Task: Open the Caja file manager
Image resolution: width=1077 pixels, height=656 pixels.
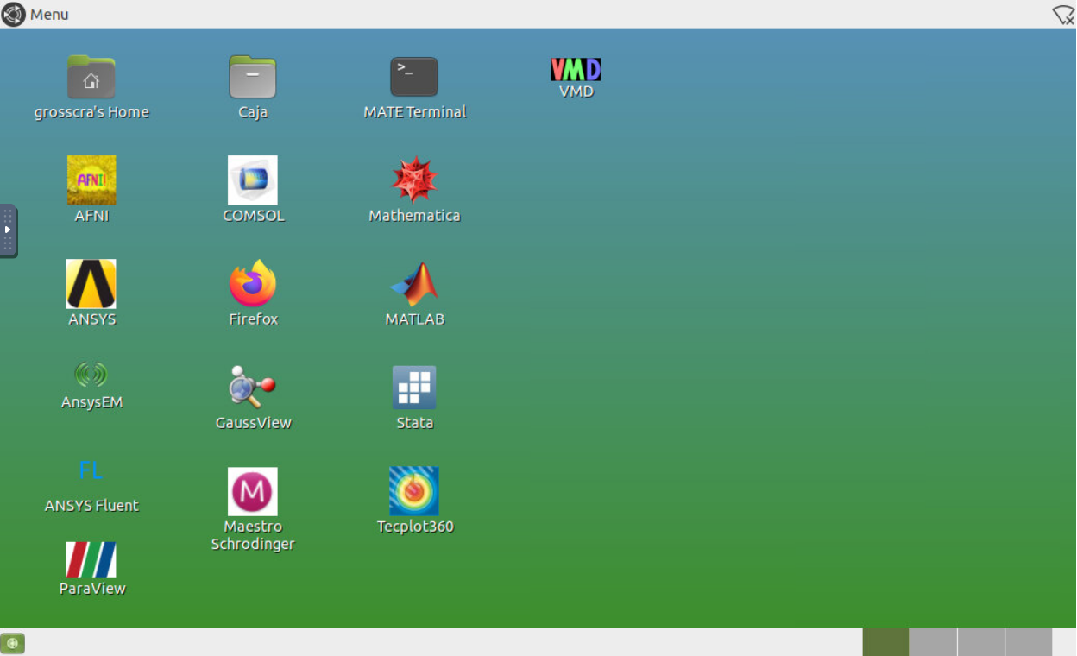Action: (x=253, y=76)
